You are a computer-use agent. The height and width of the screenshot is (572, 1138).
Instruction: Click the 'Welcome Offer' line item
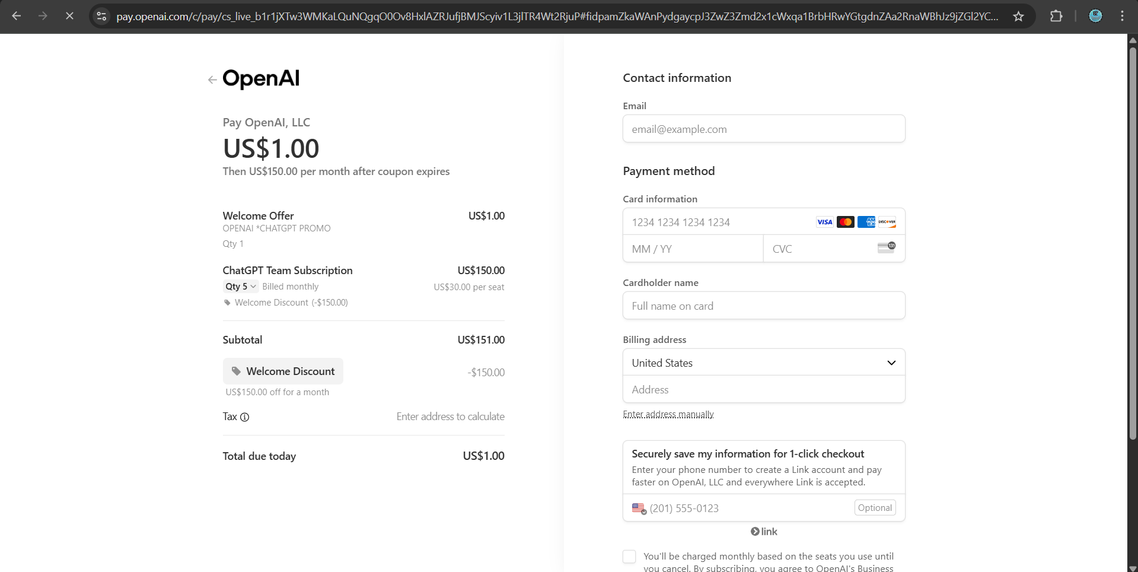(258, 216)
